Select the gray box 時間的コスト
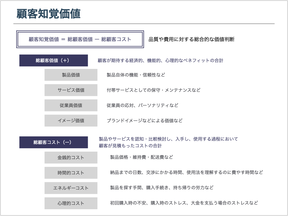Viewport: 288px width, 216px height. [x=71, y=173]
